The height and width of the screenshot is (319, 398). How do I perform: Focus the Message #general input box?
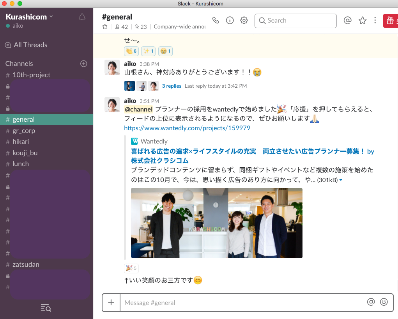pos(243,303)
